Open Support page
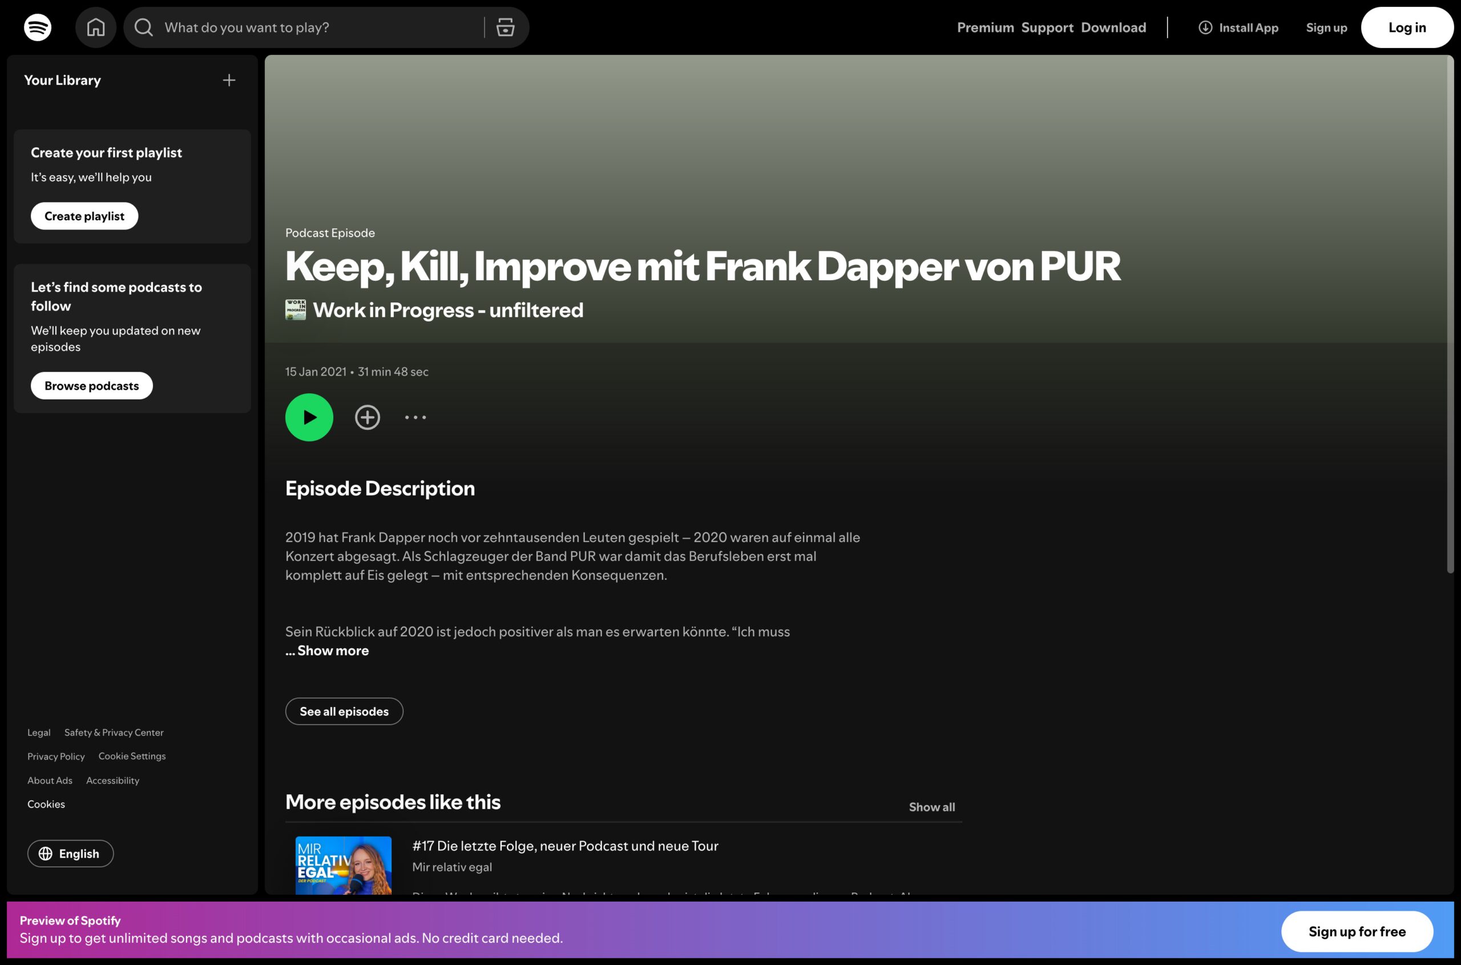Screen dimensions: 1461x965 tap(1047, 27)
